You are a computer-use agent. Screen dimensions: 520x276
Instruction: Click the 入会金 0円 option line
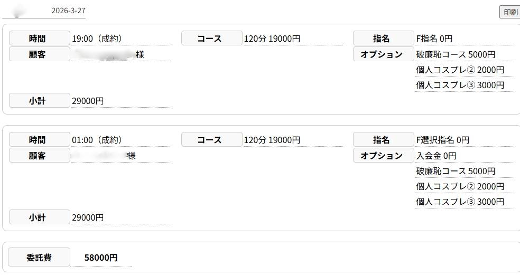point(437,156)
